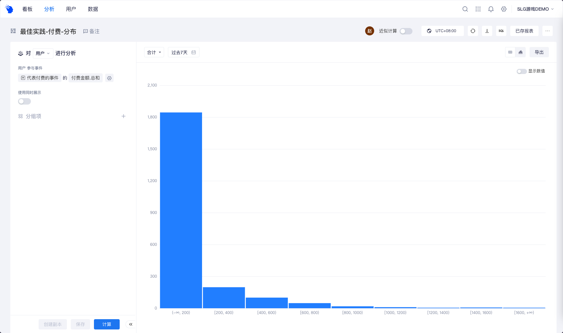Toggle the 近似计算 switch
563x333 pixels.
pyautogui.click(x=406, y=31)
